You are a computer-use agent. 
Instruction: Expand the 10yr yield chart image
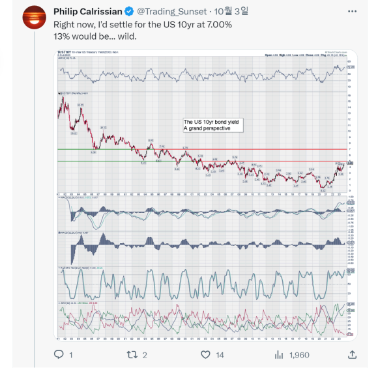pos(205,195)
